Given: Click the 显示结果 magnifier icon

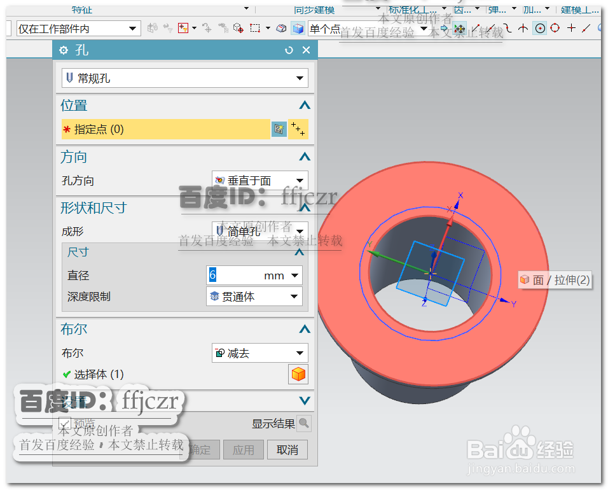Looking at the screenshot, I should [x=305, y=423].
